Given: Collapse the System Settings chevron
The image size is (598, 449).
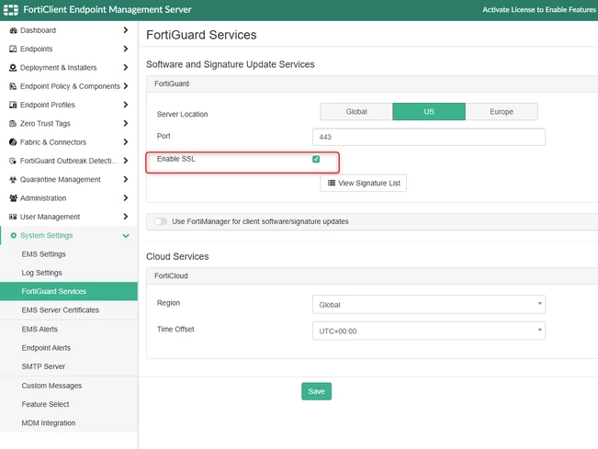Looking at the screenshot, I should (x=126, y=236).
